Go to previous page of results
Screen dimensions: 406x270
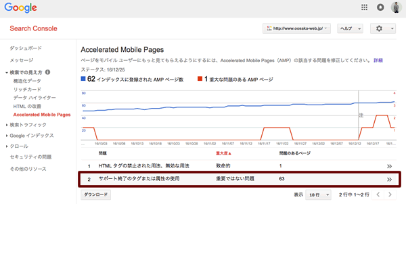click(x=378, y=194)
